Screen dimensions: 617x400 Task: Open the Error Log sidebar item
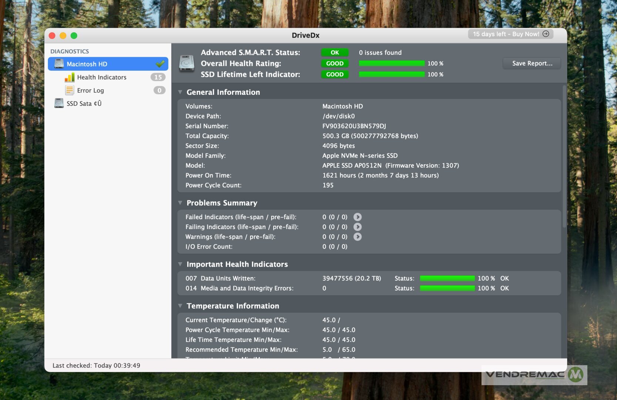pos(90,90)
